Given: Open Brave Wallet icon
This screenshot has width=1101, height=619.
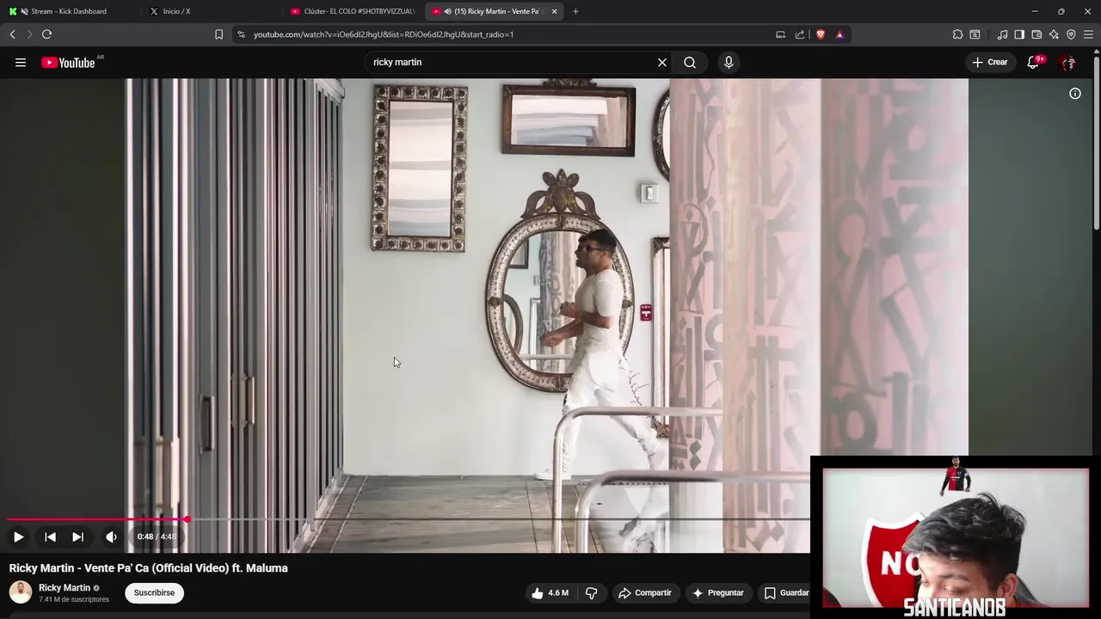Looking at the screenshot, I should click(x=1036, y=34).
